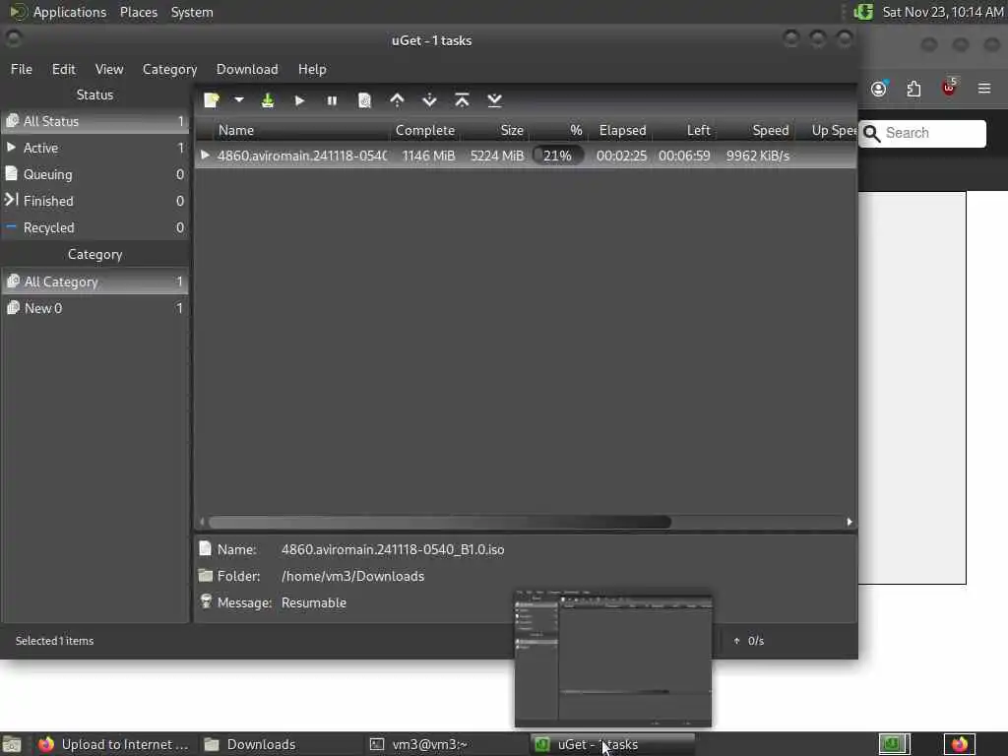
Task: Click the scrollbar left arrow
Action: point(202,522)
